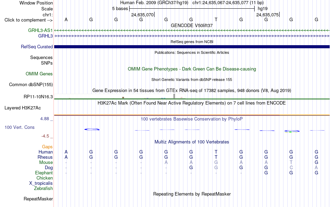
Task: Click the 4.88 PhyloP scale value
Action: click(44, 119)
